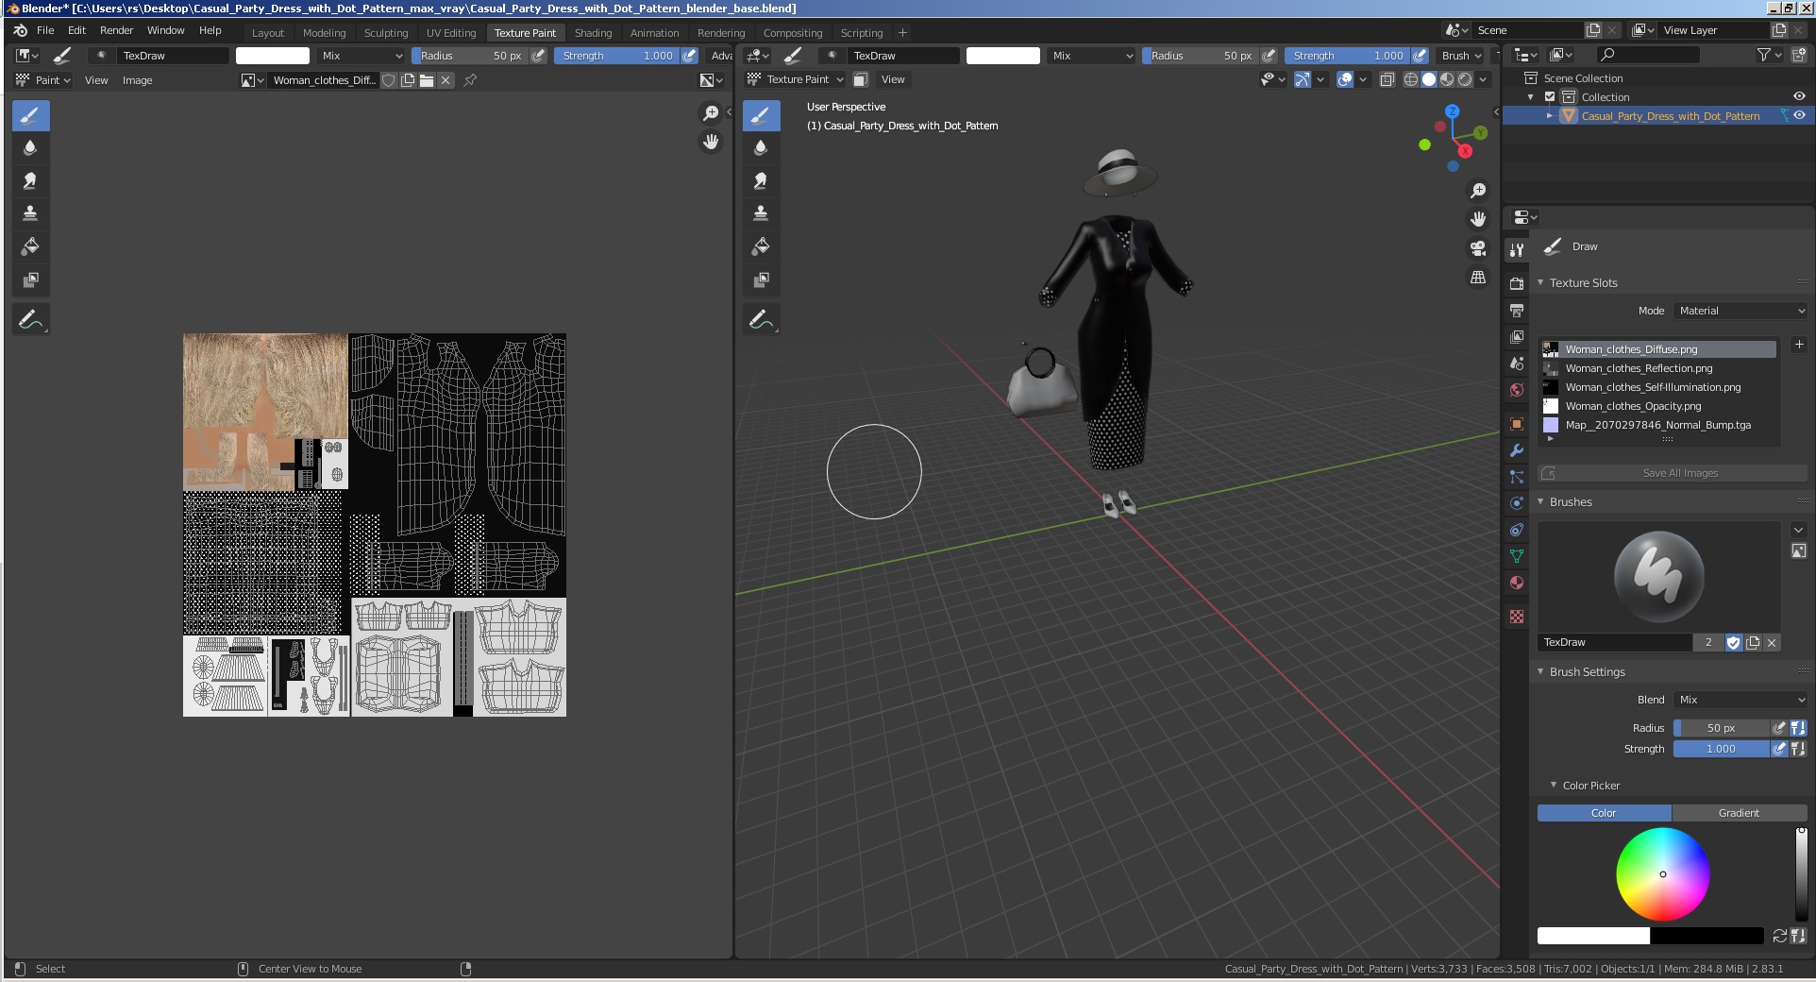Select the Smear tool in the 3D viewport
Image resolution: width=1816 pixels, height=982 pixels.
pyautogui.click(x=761, y=181)
